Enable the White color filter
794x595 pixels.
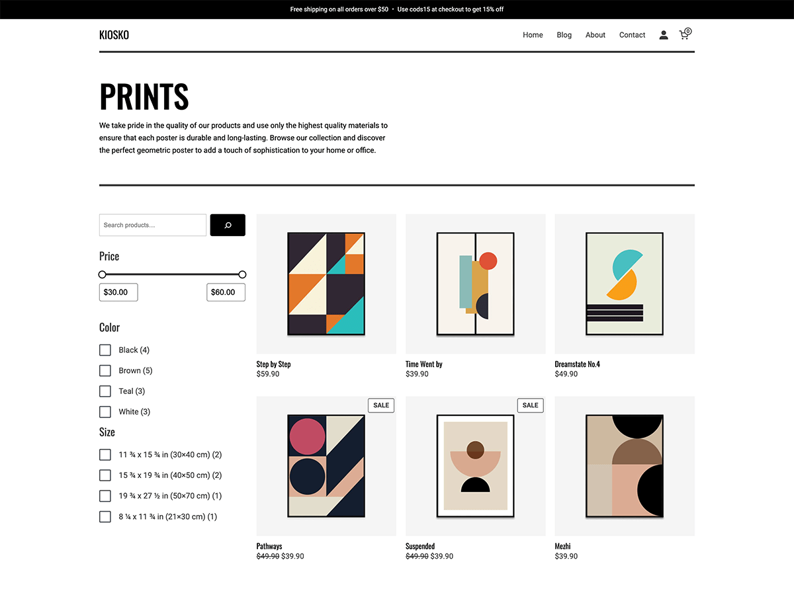tap(105, 411)
